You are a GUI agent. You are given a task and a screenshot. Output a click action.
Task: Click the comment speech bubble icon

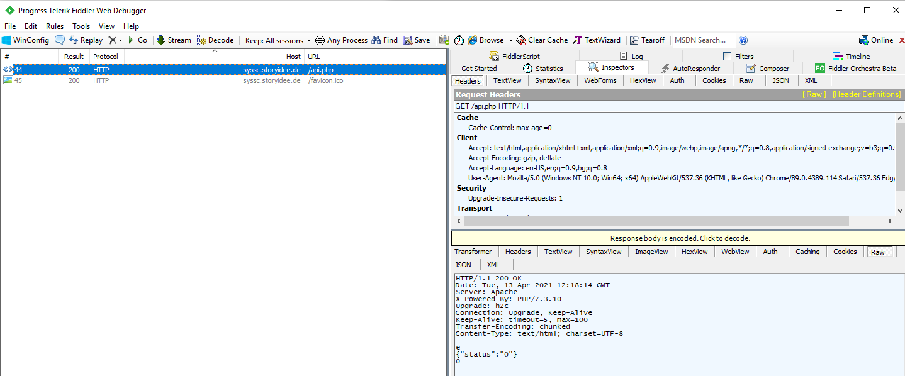point(60,40)
